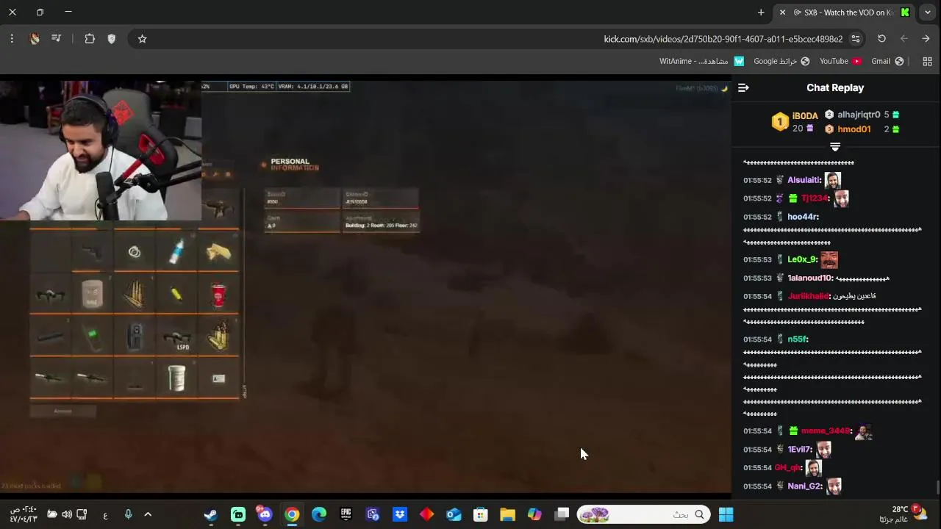
Task: Click chat username 1Evil7
Action: point(800,450)
